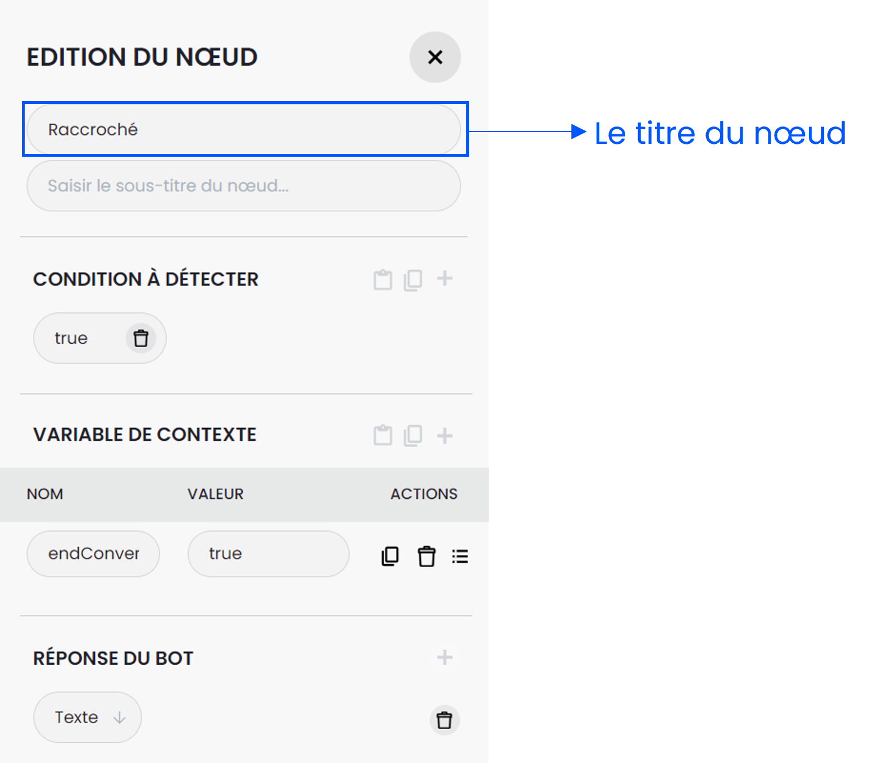874x763 pixels.
Task: Click the VALEUR column header
Action: [x=215, y=494]
